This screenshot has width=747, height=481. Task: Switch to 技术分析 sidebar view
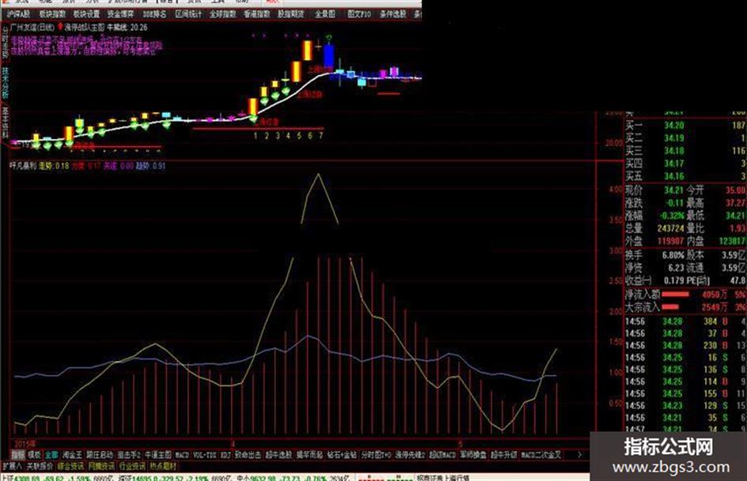click(6, 82)
